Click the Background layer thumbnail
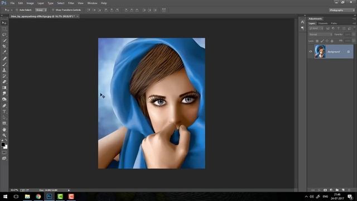Viewport: 357px width, 201px height. [320, 51]
